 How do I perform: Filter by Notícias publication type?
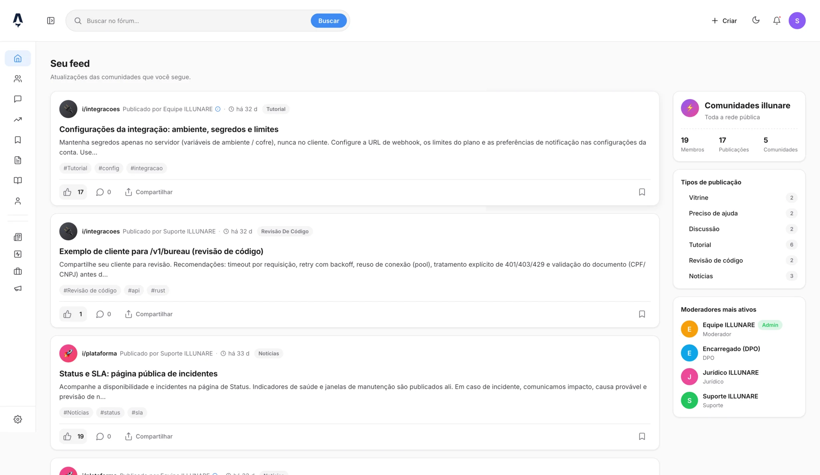[x=739, y=276]
